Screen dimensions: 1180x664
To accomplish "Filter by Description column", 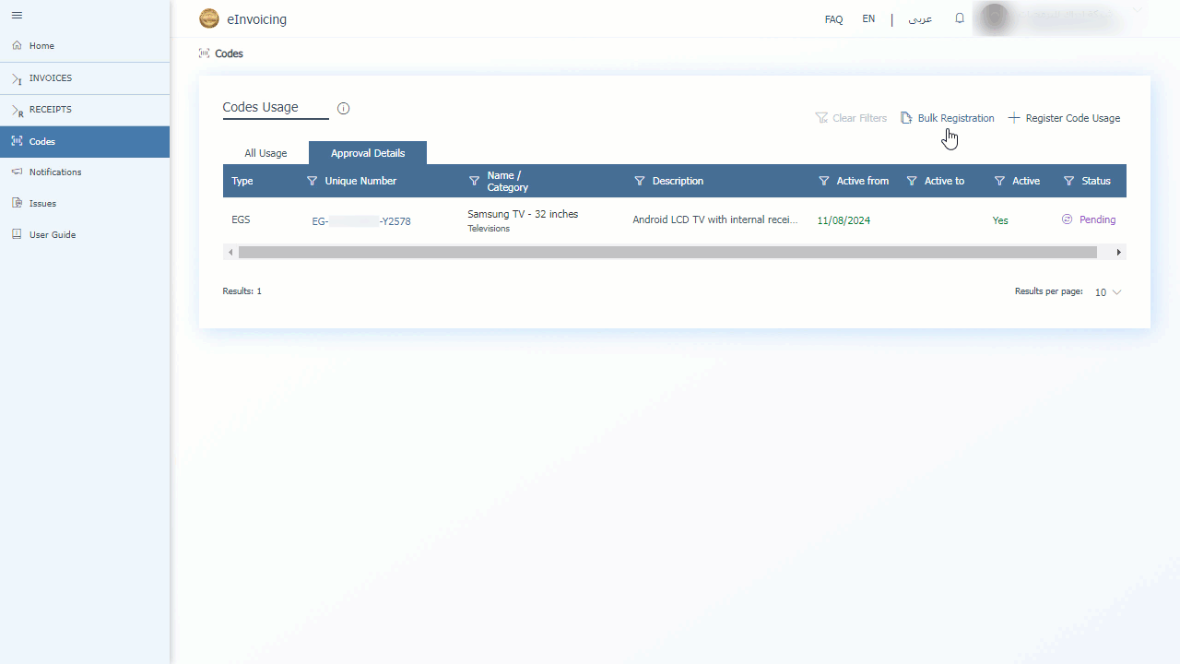I will coord(639,181).
